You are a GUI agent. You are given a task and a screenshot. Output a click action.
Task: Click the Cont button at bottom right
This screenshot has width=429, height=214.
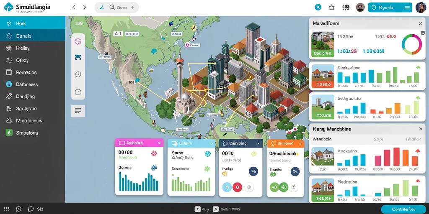(403, 209)
